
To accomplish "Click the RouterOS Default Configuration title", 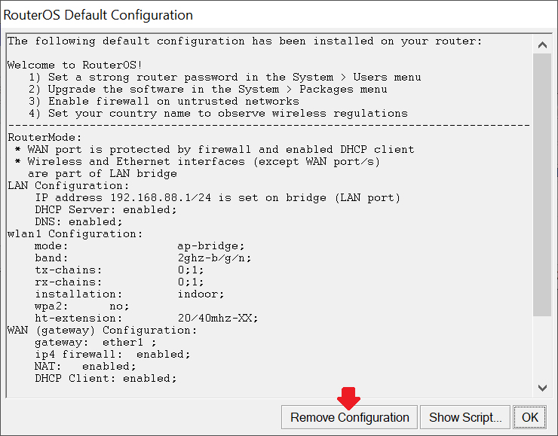I will [x=98, y=15].
